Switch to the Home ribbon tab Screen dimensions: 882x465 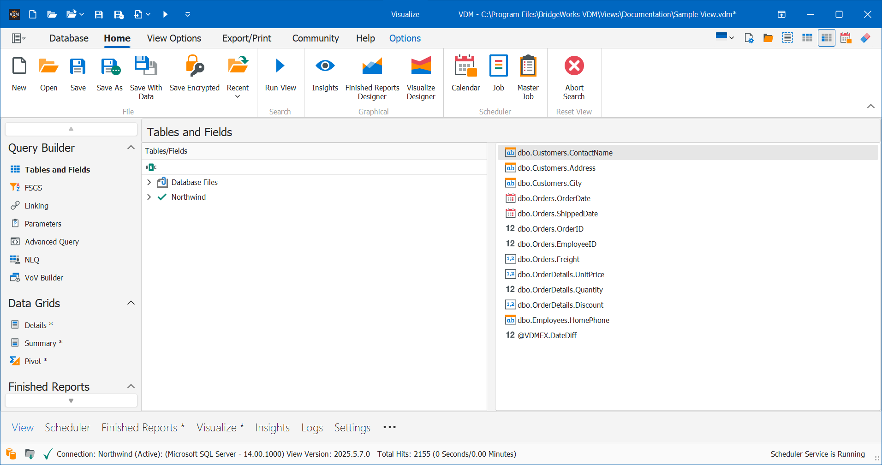[117, 38]
